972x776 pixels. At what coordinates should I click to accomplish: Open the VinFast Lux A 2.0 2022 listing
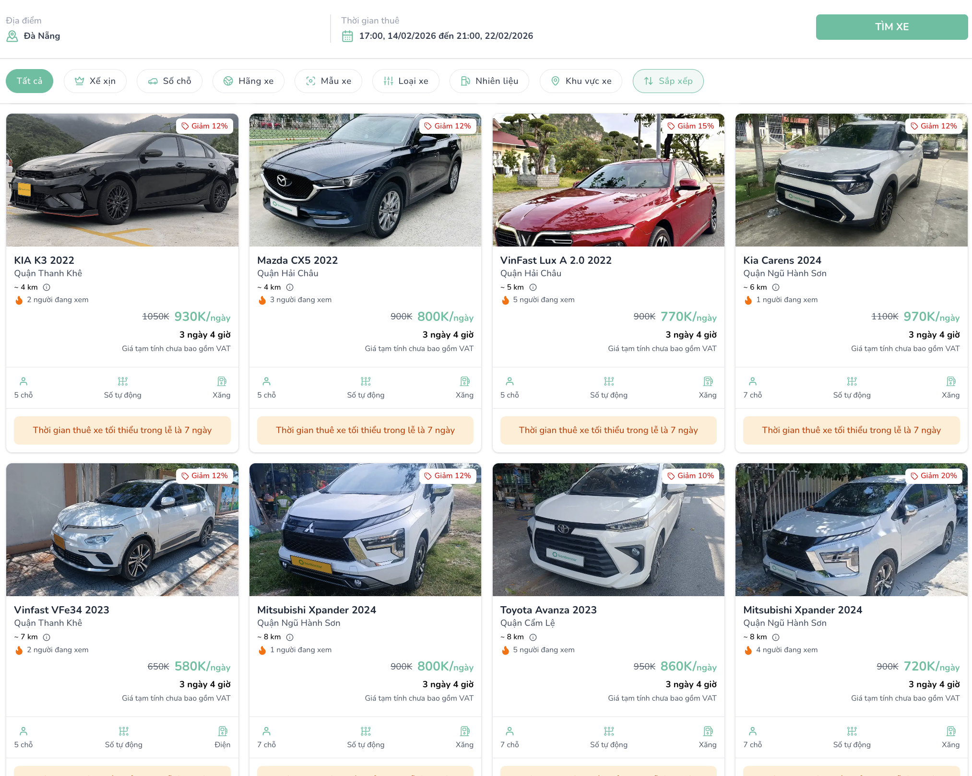coord(556,260)
